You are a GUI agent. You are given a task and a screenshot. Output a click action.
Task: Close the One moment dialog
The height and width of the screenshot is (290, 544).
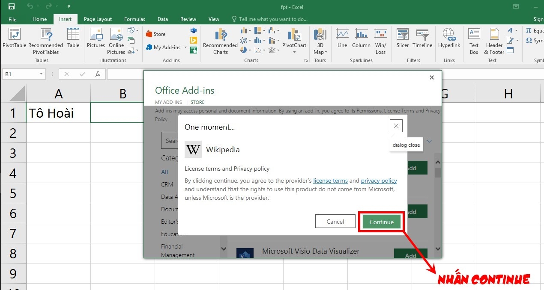tap(396, 126)
